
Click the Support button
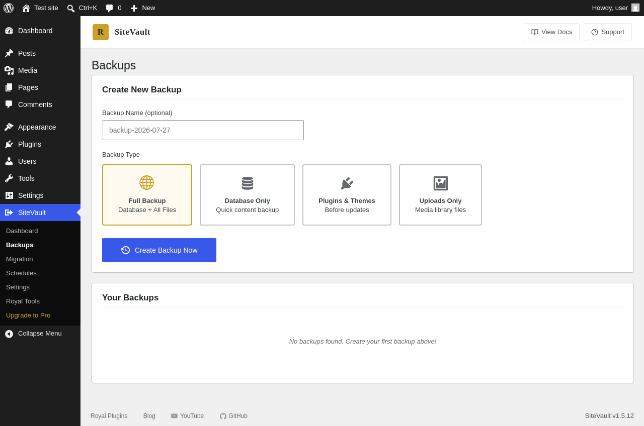[608, 32]
